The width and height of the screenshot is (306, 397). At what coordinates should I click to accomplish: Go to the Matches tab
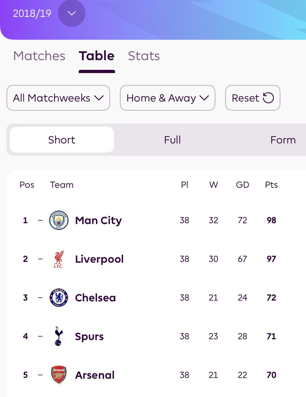coord(39,56)
